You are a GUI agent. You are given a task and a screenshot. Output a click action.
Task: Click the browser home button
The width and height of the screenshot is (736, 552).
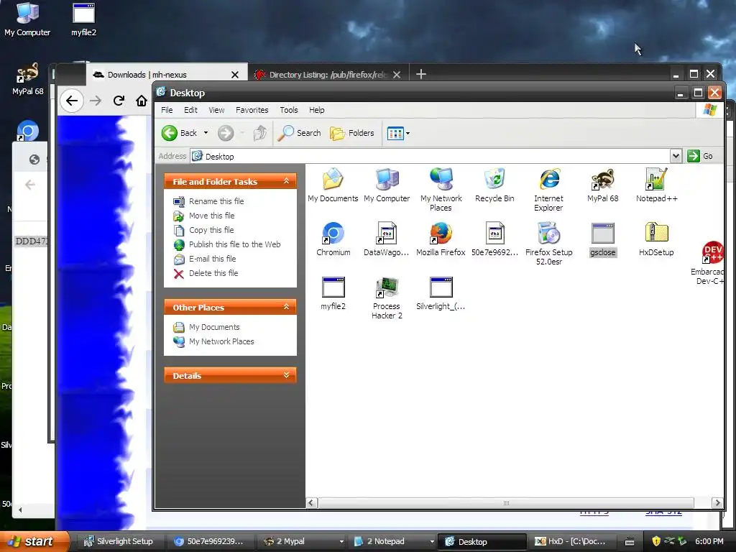click(x=142, y=101)
